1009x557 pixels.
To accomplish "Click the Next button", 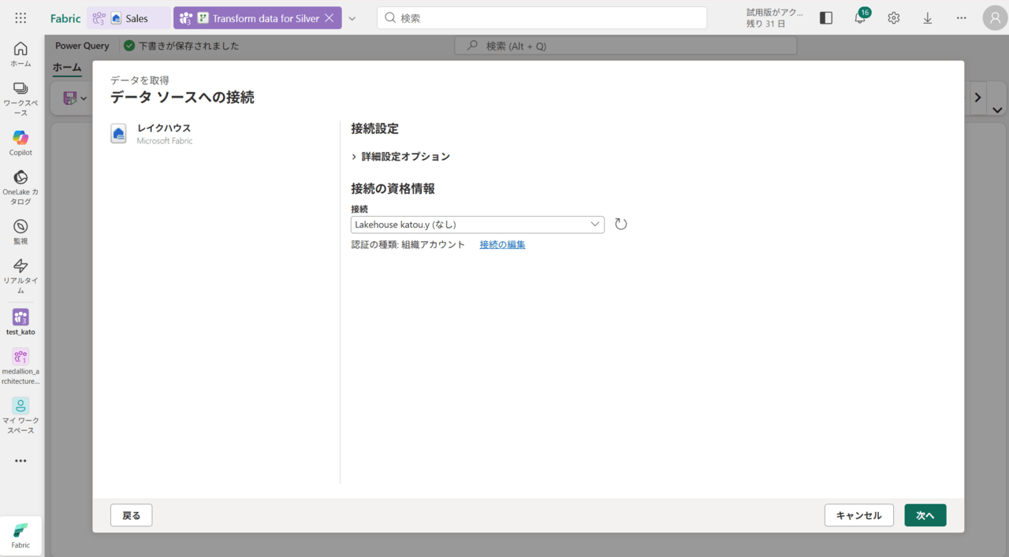I will pyautogui.click(x=925, y=515).
